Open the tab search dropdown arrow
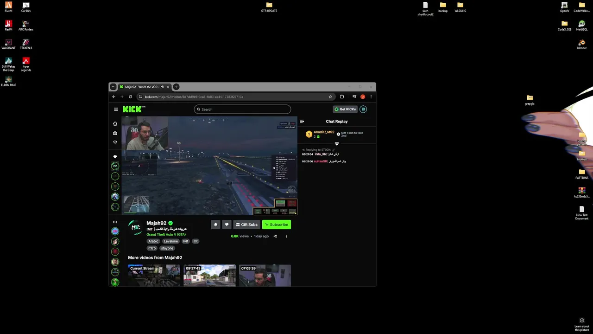Image resolution: width=593 pixels, height=334 pixels. [x=113, y=87]
